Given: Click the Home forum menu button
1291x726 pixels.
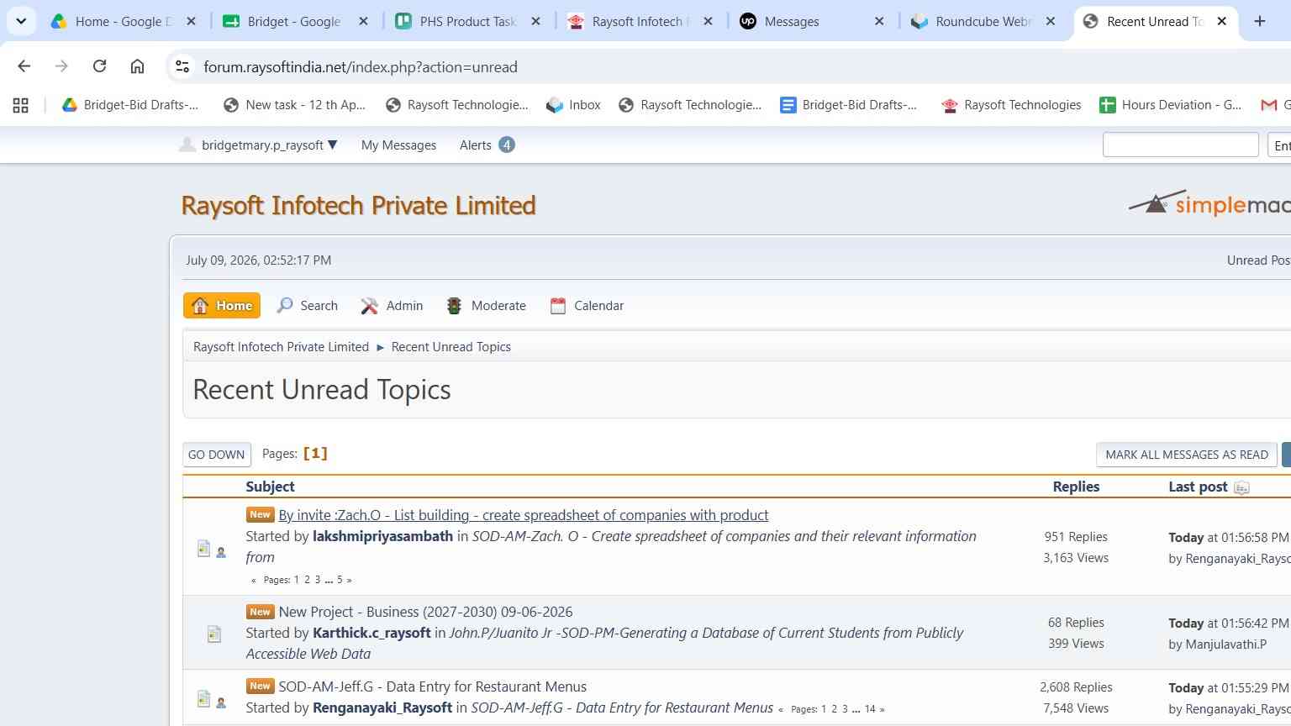Looking at the screenshot, I should coord(222,305).
